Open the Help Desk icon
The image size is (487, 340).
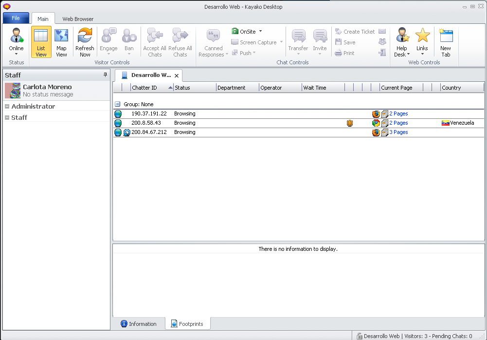tap(402, 37)
